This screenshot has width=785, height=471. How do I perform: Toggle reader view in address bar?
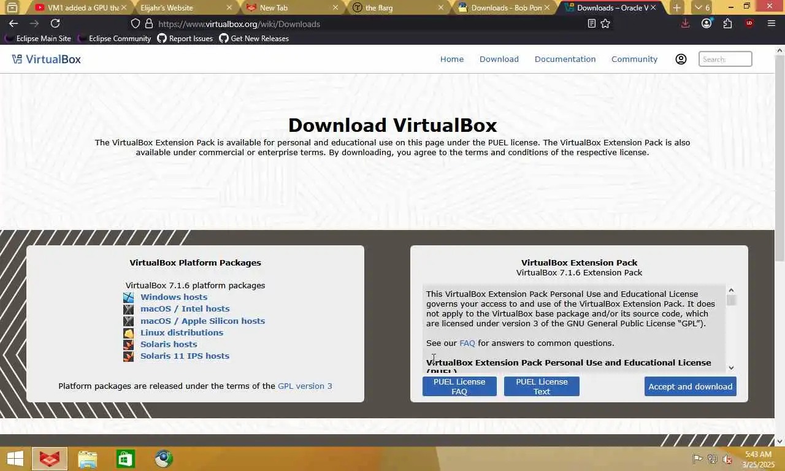tap(591, 23)
